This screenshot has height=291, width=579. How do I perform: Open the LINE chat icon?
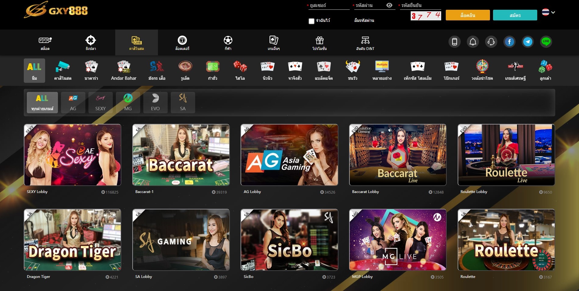pyautogui.click(x=546, y=42)
